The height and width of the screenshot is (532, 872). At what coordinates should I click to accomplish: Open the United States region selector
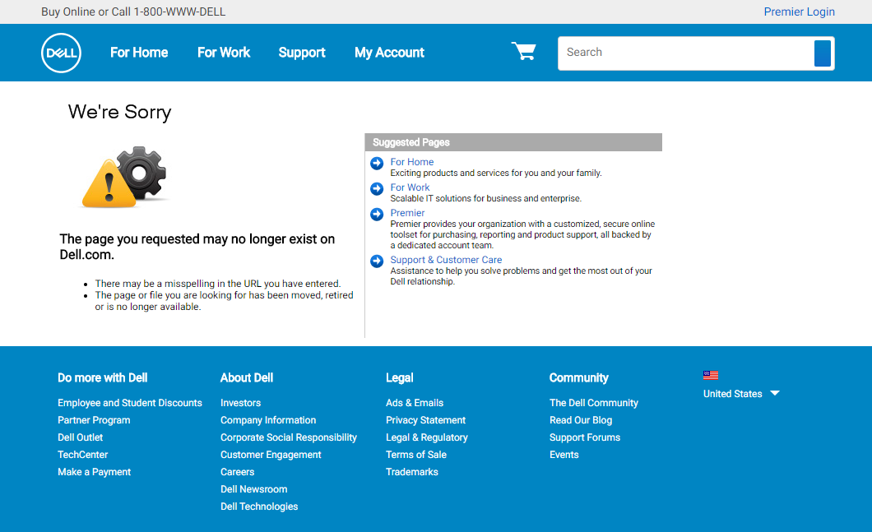(740, 394)
